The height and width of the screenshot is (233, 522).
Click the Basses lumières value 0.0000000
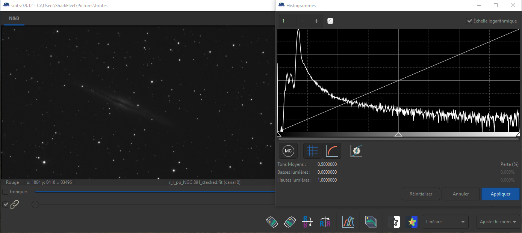[327, 172]
